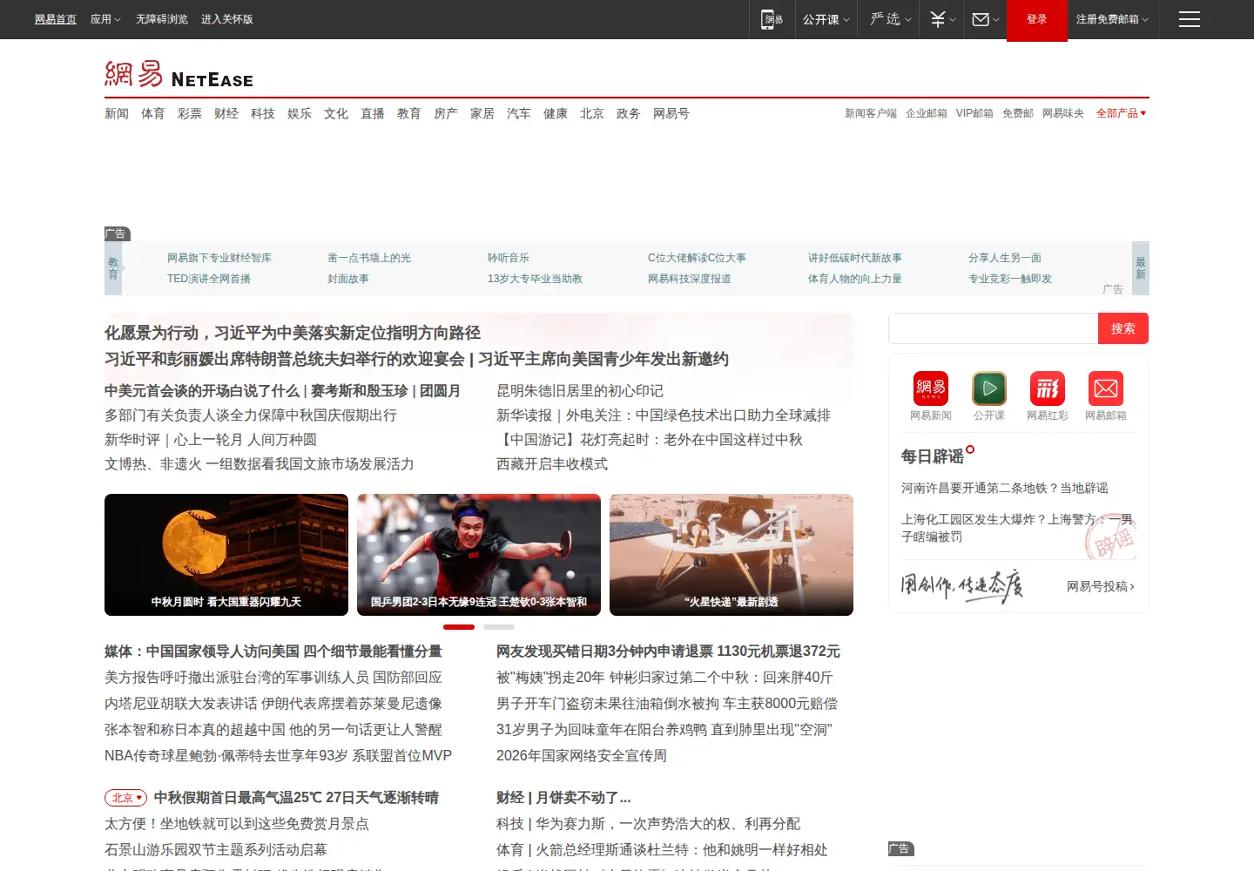Open headline 化愿景为行动，习近平为中美落实新定位
Image resolution: width=1254 pixels, height=871 pixels.
click(293, 333)
